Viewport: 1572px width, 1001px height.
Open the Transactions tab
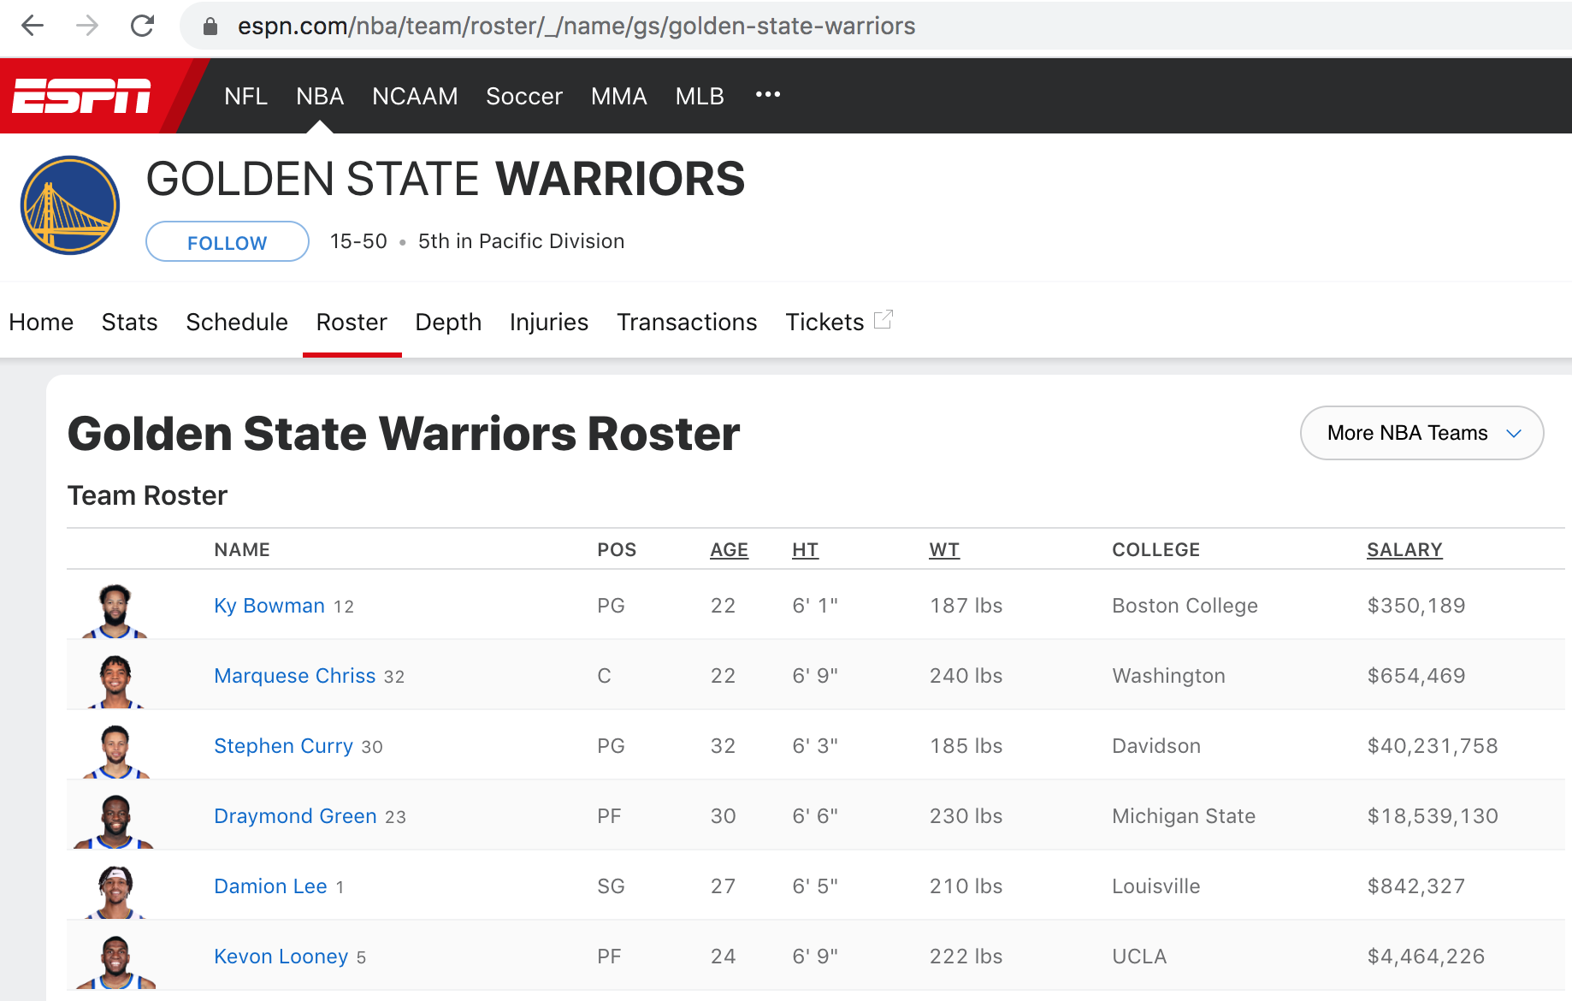(x=687, y=322)
